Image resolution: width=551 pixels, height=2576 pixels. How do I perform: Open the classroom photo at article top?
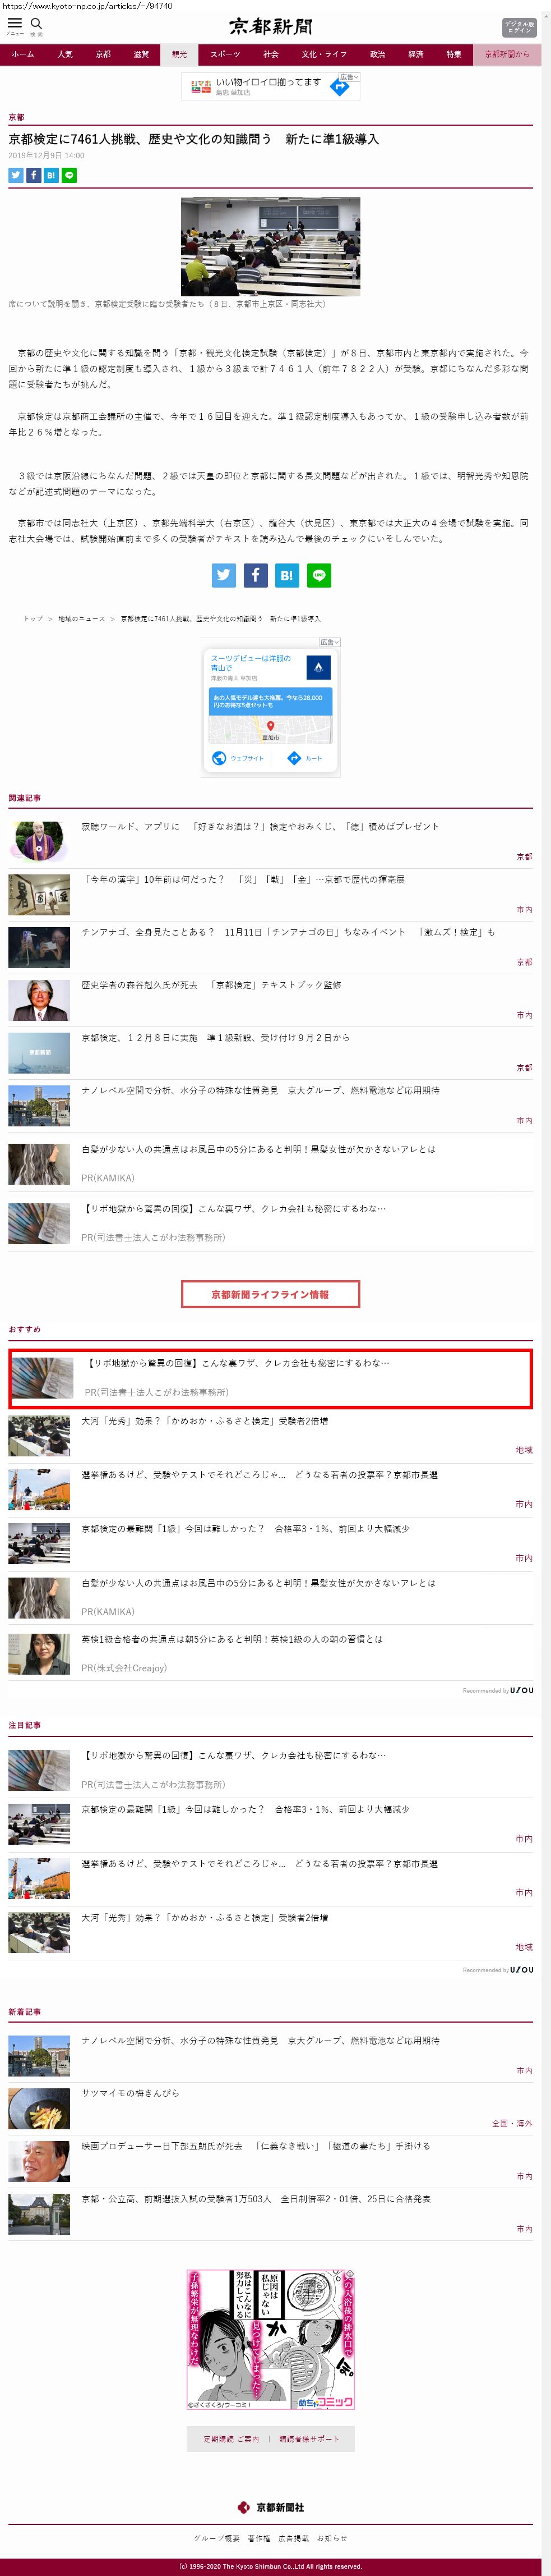[271, 246]
